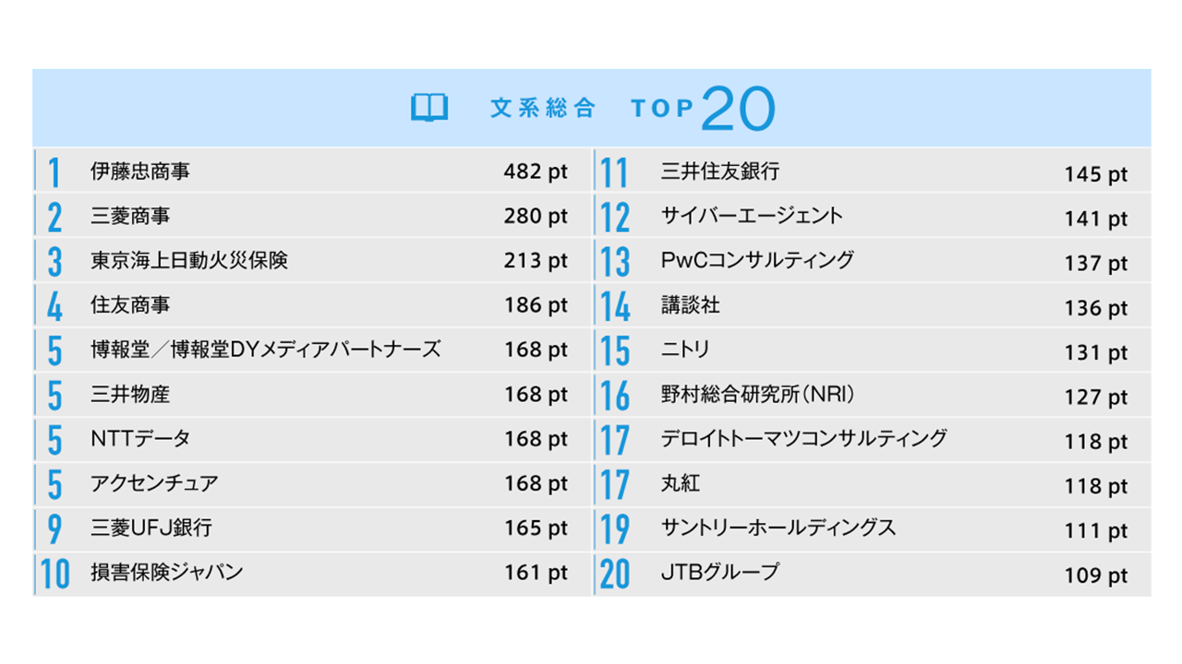Screen dimensions: 1182x664
Task: Open the 住友商事 ranking entry
Action: click(130, 305)
